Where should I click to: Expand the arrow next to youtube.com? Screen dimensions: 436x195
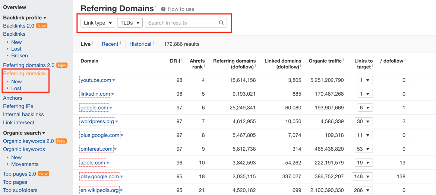coord(113,80)
